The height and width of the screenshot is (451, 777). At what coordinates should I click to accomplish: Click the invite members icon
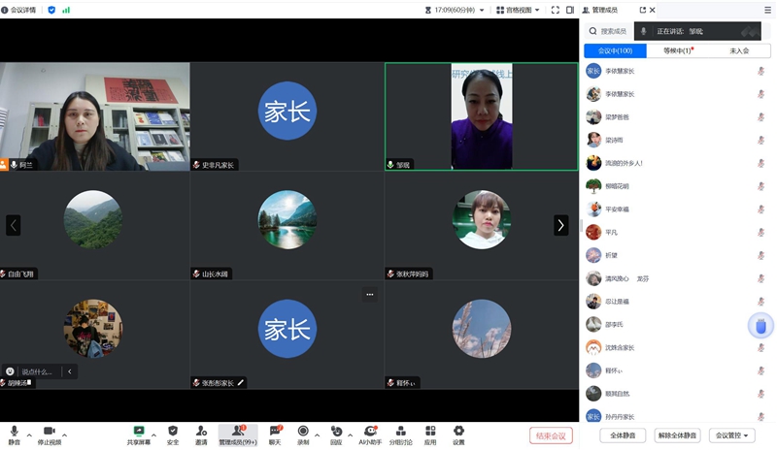point(201,431)
